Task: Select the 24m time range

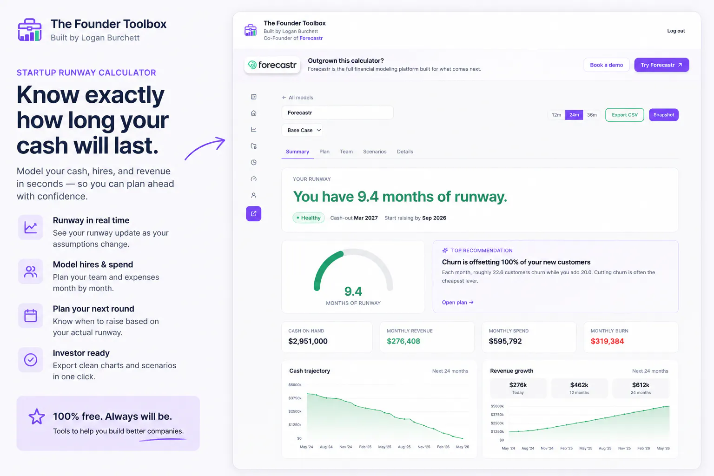Action: 574,115
